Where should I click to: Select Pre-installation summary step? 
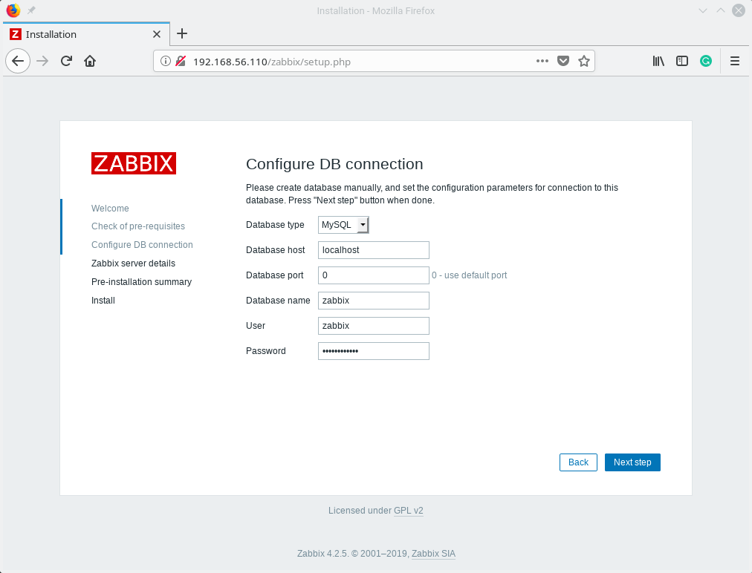point(141,282)
